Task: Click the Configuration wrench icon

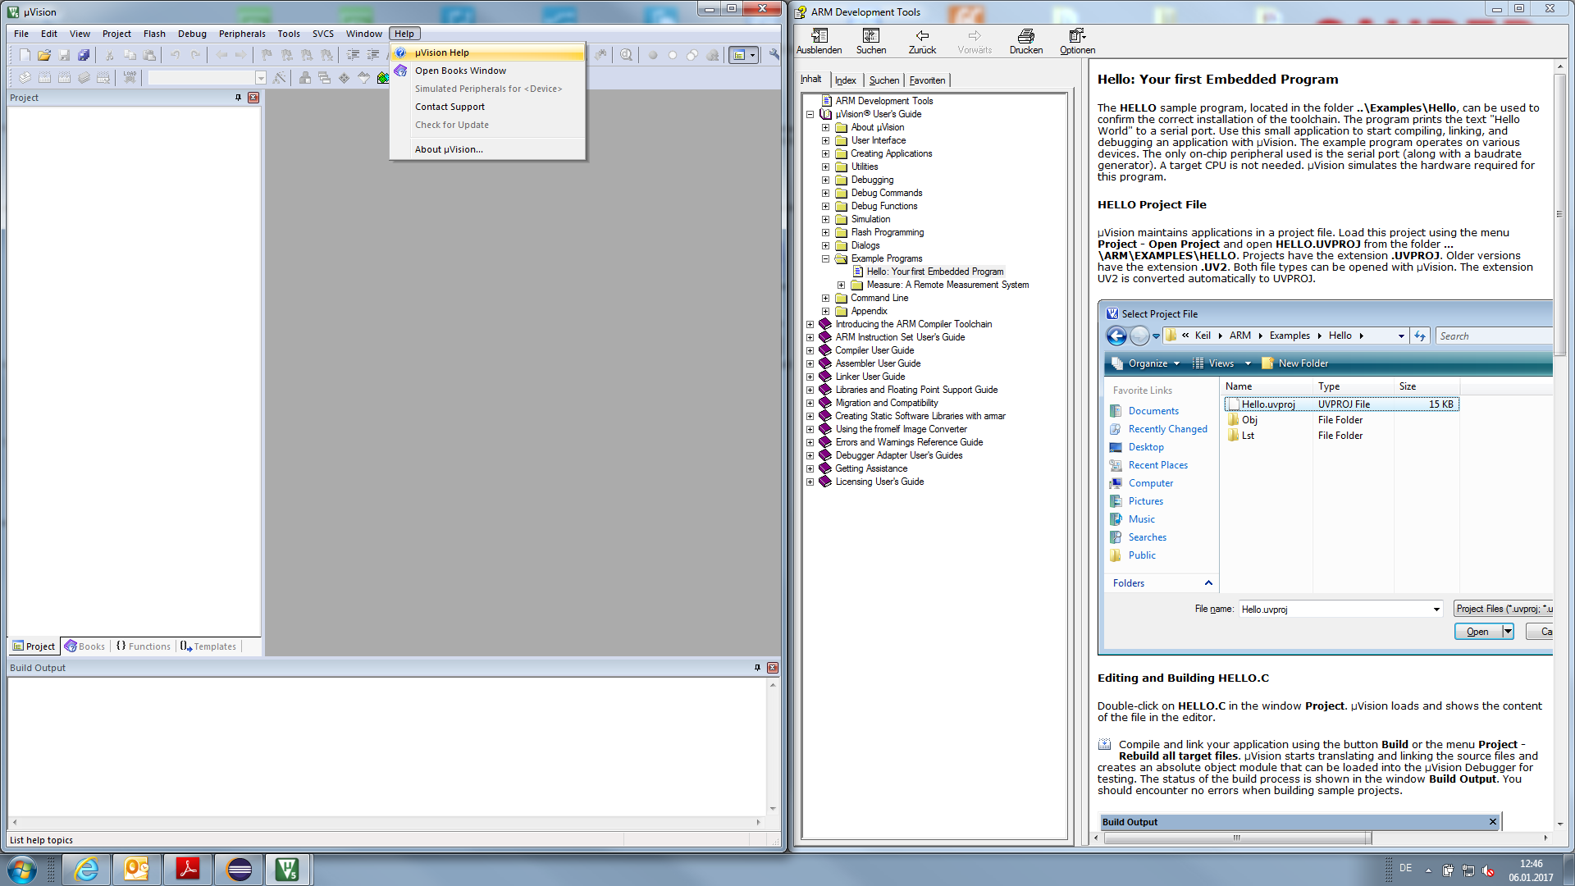Action: (774, 55)
